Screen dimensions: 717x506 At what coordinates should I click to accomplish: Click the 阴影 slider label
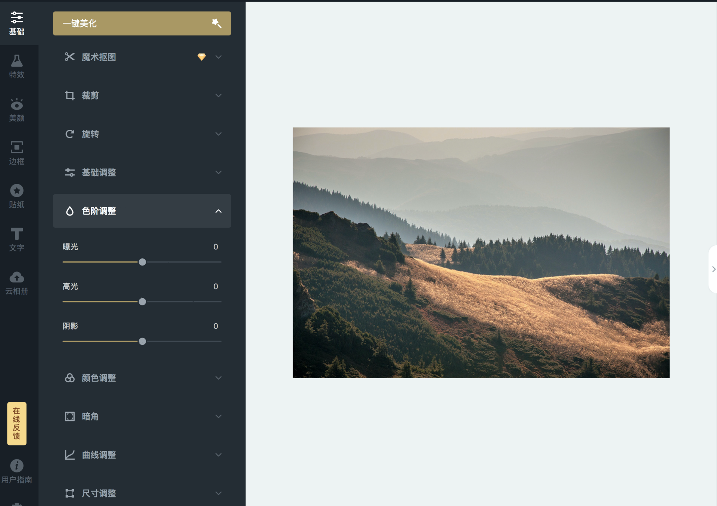(x=70, y=326)
